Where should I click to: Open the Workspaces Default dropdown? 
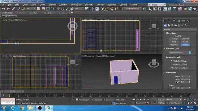coord(187,5)
